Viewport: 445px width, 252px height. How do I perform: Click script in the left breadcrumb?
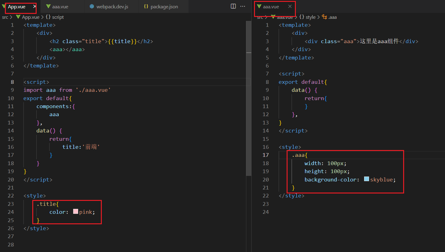[58, 17]
